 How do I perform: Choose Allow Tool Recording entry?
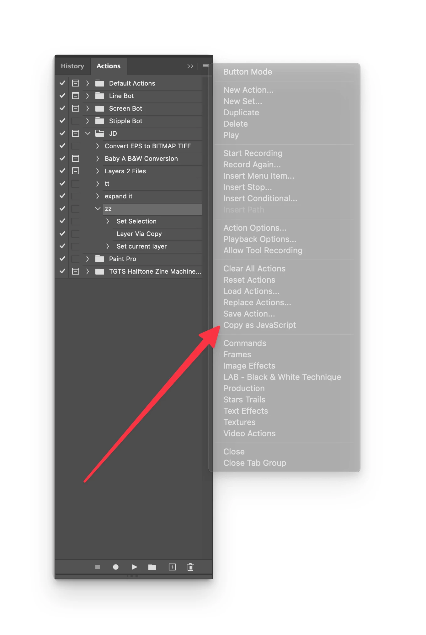263,250
